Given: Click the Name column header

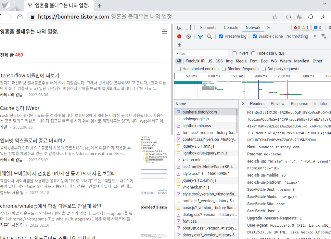Looking at the screenshot, I should 207,104.
